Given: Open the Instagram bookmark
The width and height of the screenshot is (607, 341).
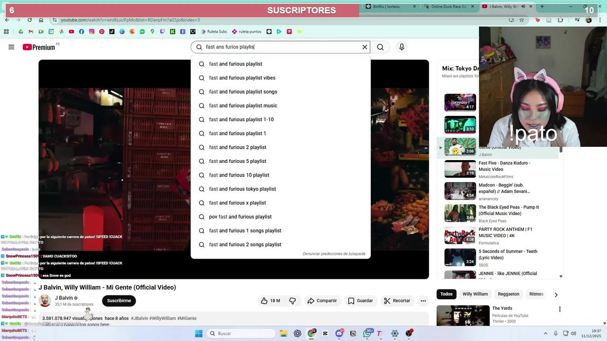Looking at the screenshot, I should pos(92,32).
